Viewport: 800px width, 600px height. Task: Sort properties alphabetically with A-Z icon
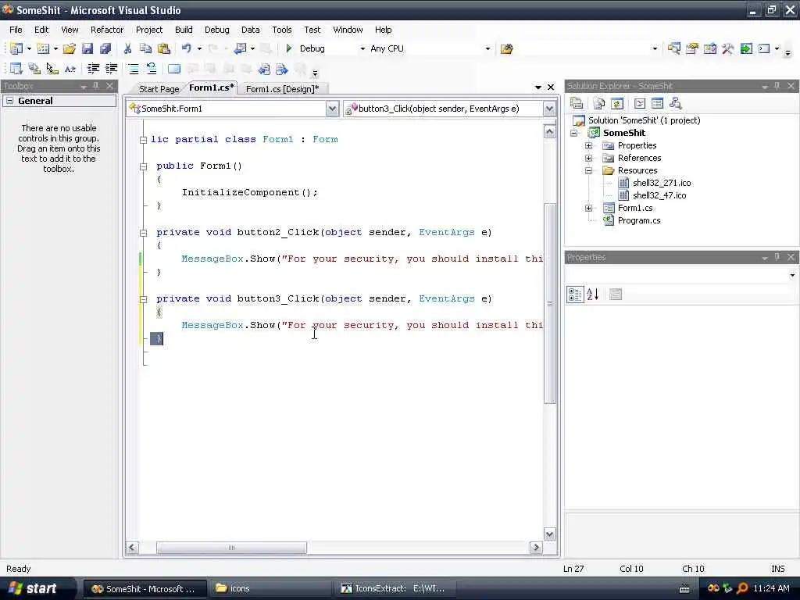(x=592, y=295)
